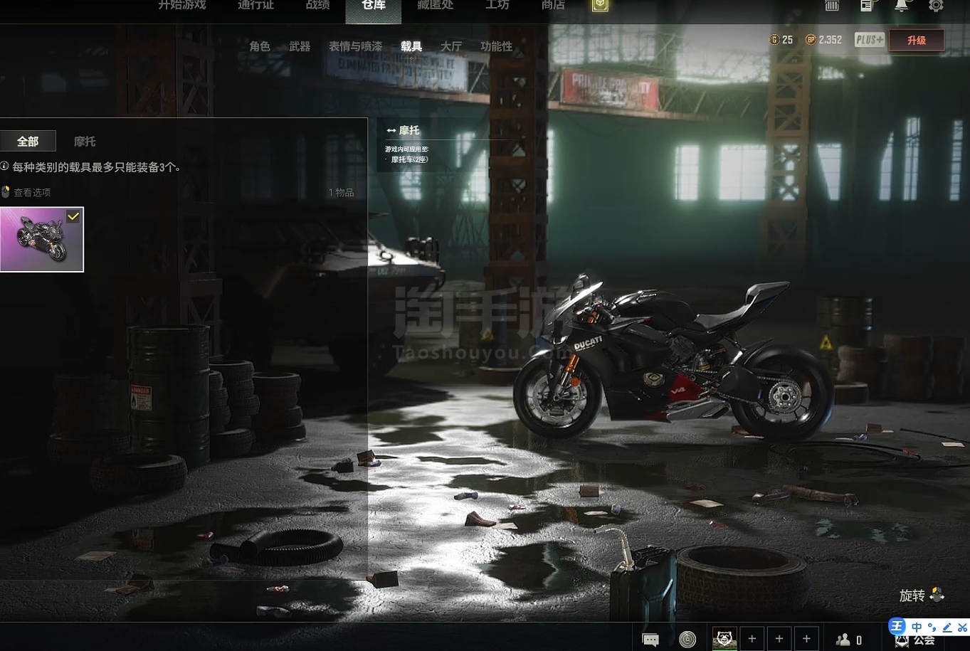Viewport: 970px width, 651px height.
Task: Select the 摩托 filter tab
Action: (x=85, y=142)
